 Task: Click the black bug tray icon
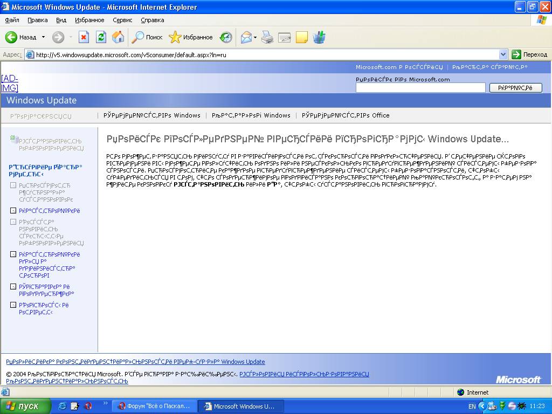point(521,406)
